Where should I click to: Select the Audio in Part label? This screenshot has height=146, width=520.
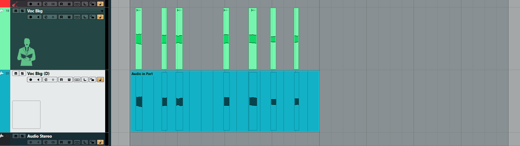point(142,74)
